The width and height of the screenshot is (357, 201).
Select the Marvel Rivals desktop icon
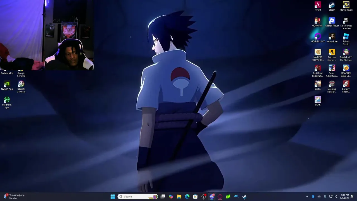(x=346, y=6)
